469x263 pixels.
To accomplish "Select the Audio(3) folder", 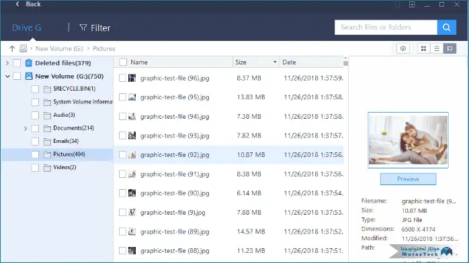I will [x=64, y=115].
